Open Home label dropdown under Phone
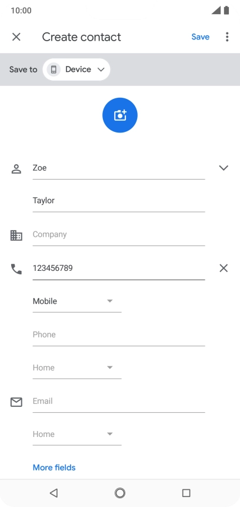 [x=77, y=367]
